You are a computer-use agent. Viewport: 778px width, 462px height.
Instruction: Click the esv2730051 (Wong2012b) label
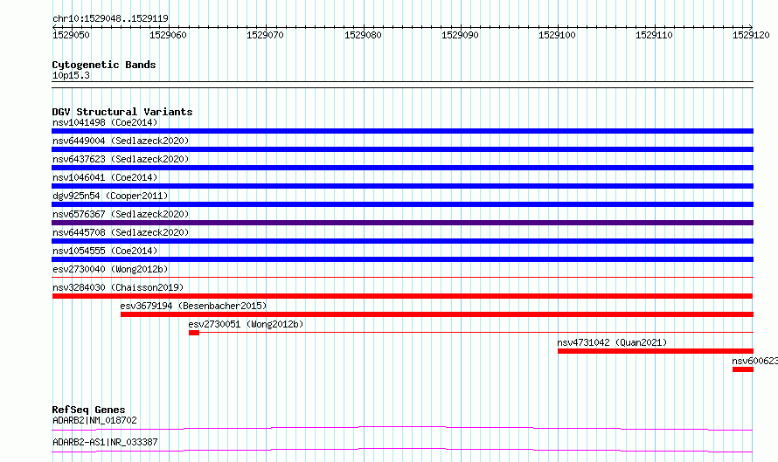(246, 324)
